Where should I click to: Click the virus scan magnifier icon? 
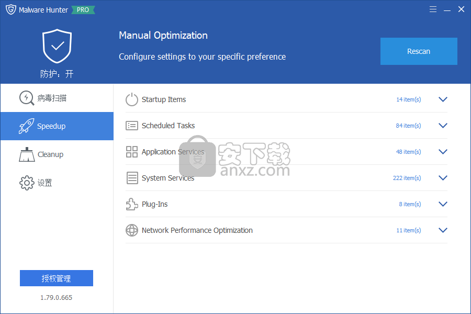(27, 98)
